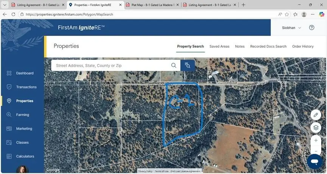Open the Farming search icon
This screenshot has height=174, width=327.
pos(9,115)
